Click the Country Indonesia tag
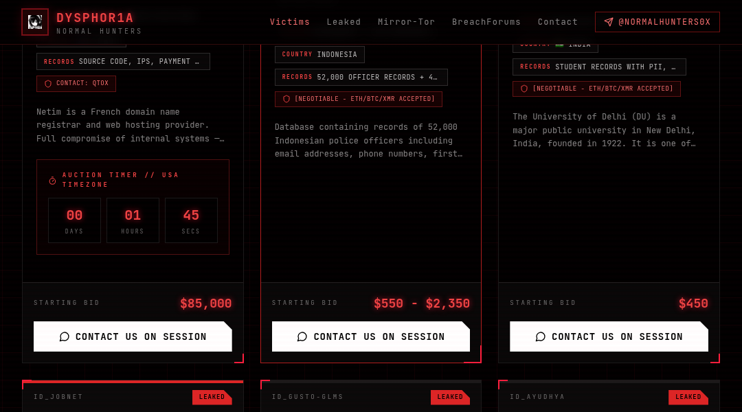 319,54
